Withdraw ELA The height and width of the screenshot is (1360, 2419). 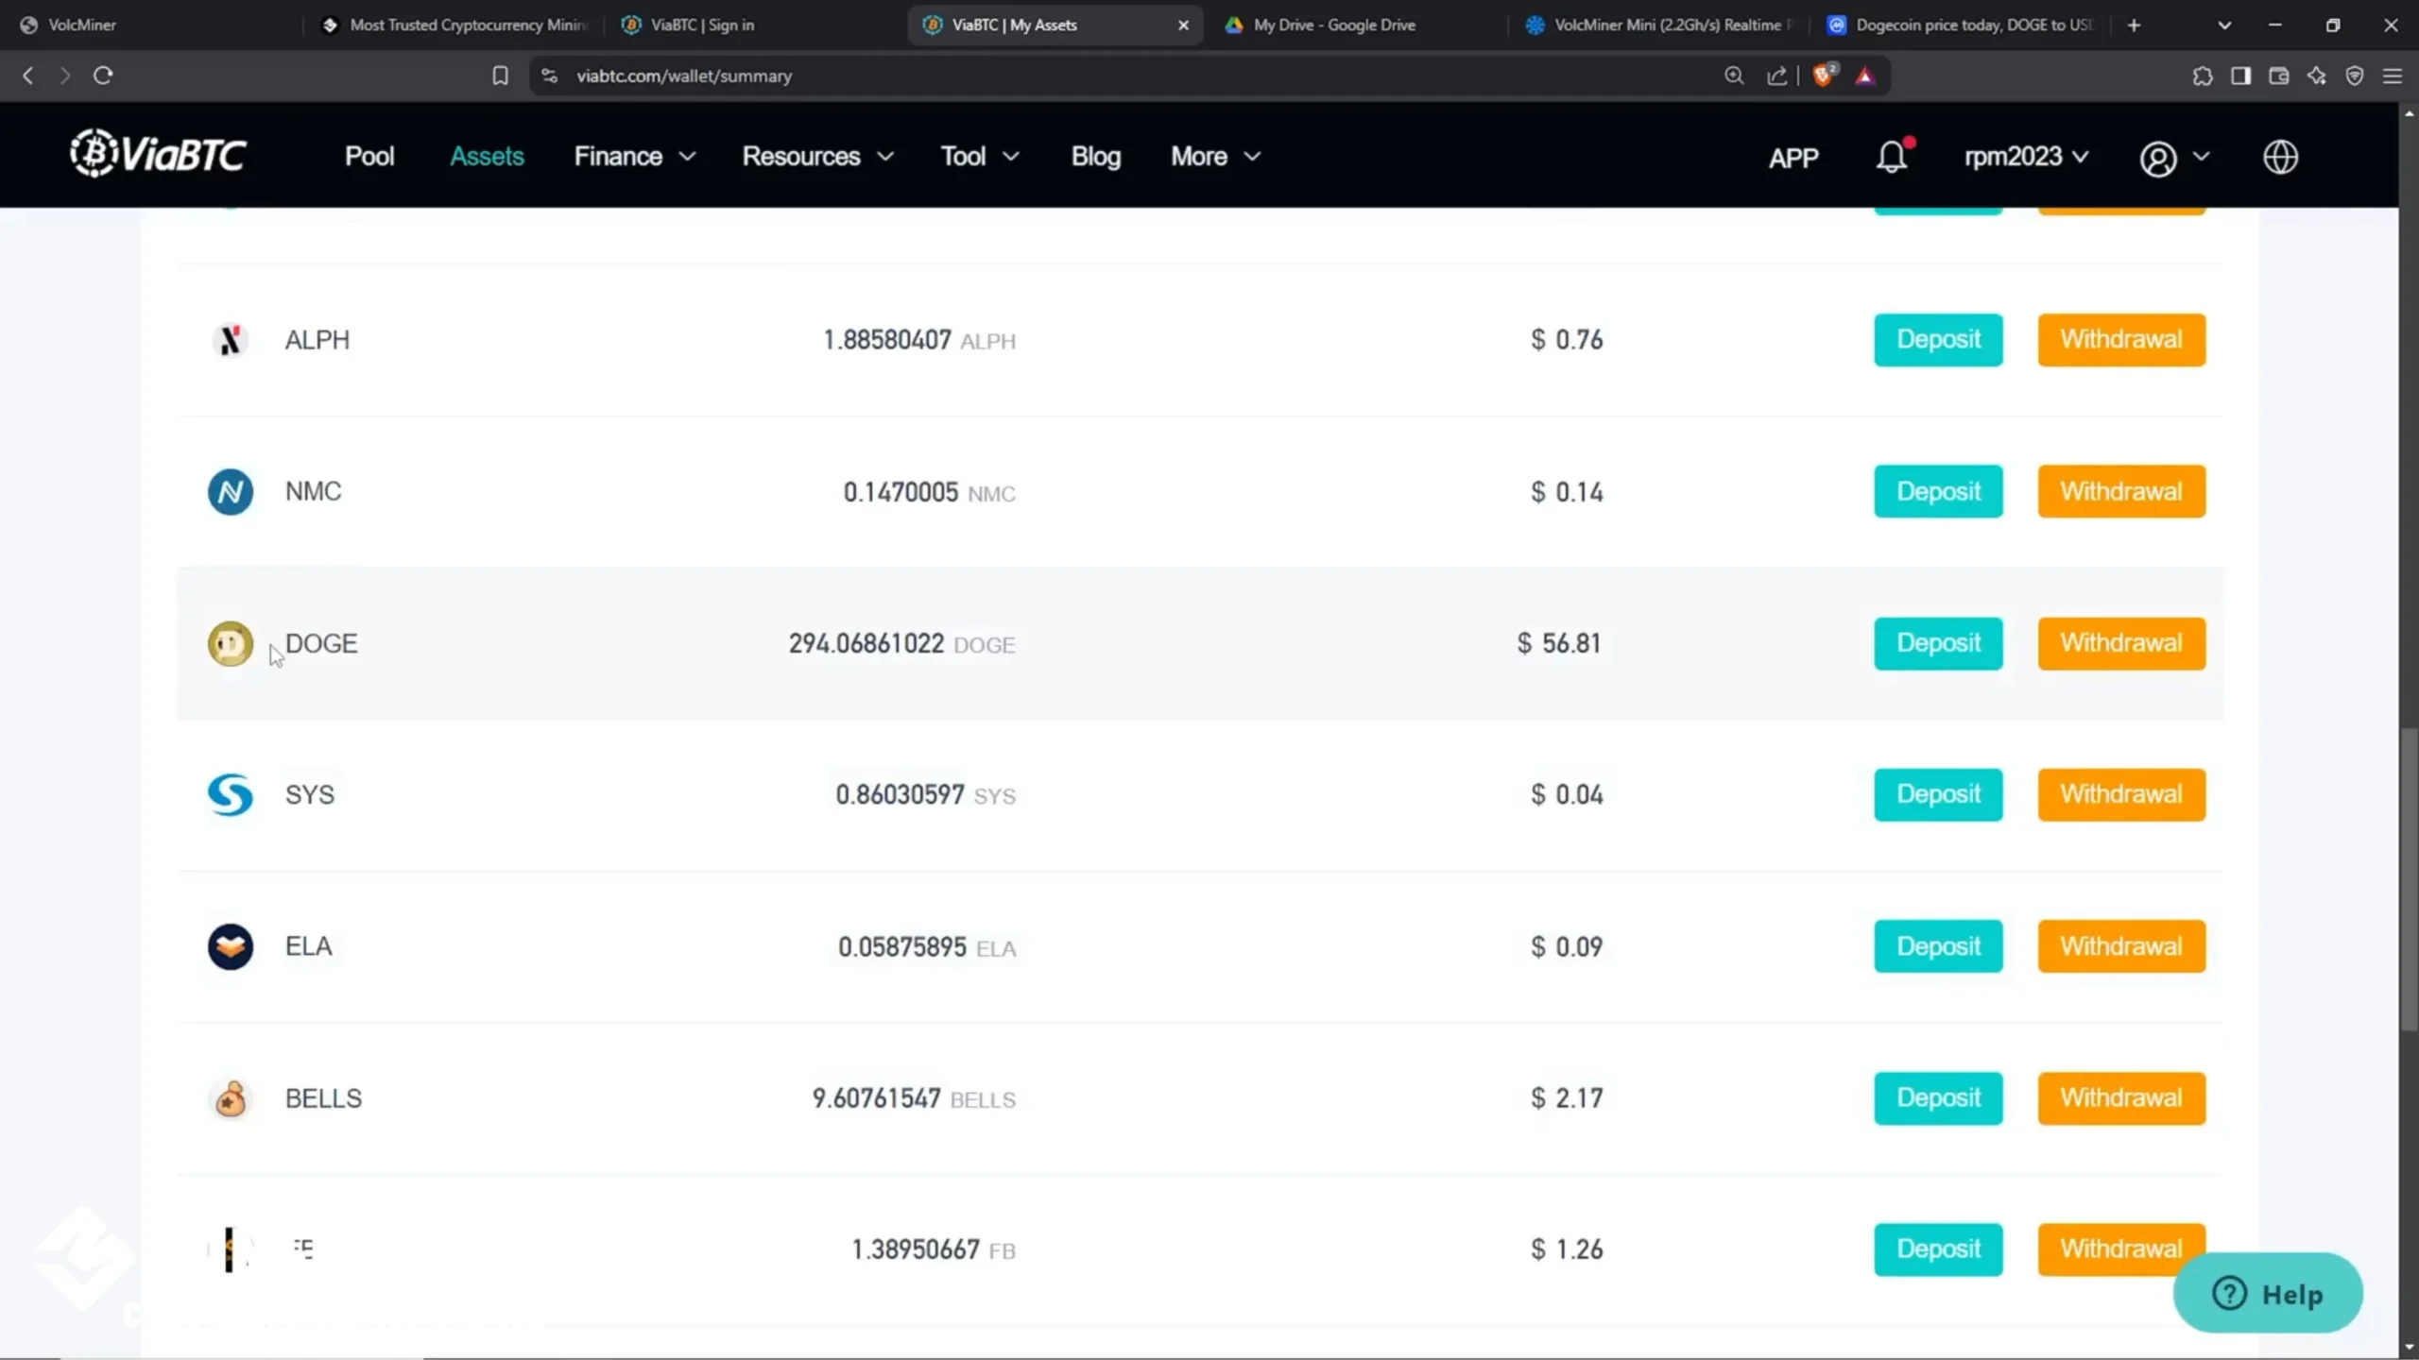[2121, 946]
